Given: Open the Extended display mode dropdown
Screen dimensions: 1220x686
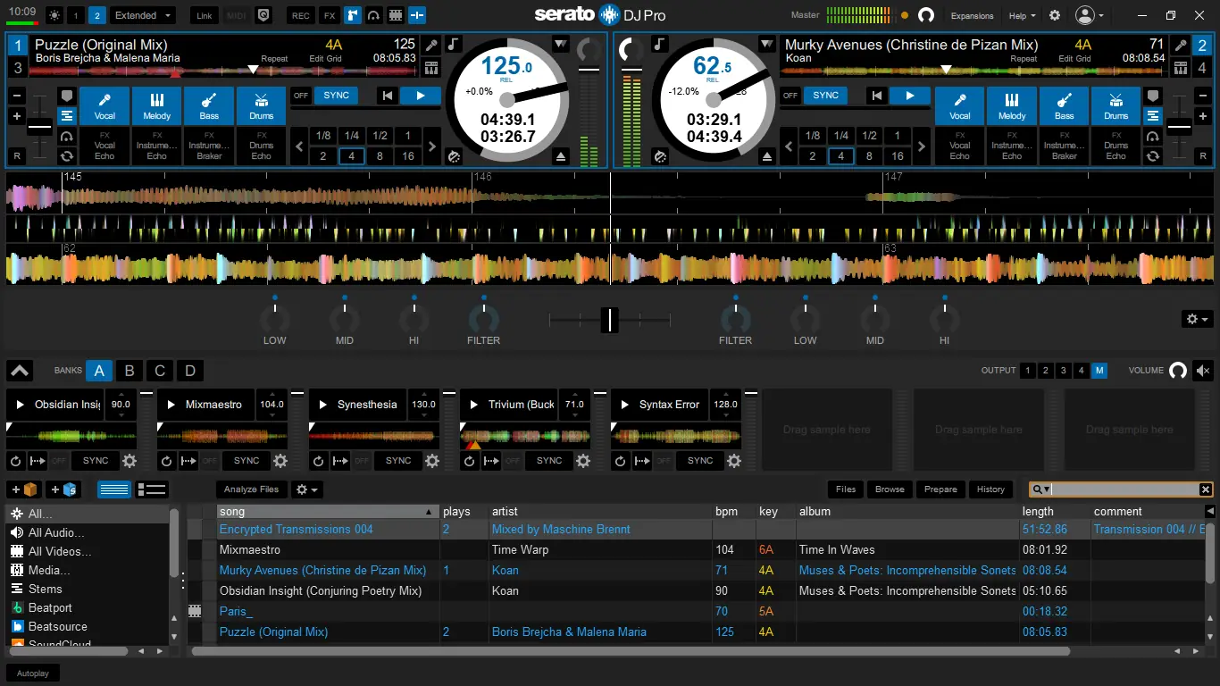Looking at the screenshot, I should (x=143, y=15).
